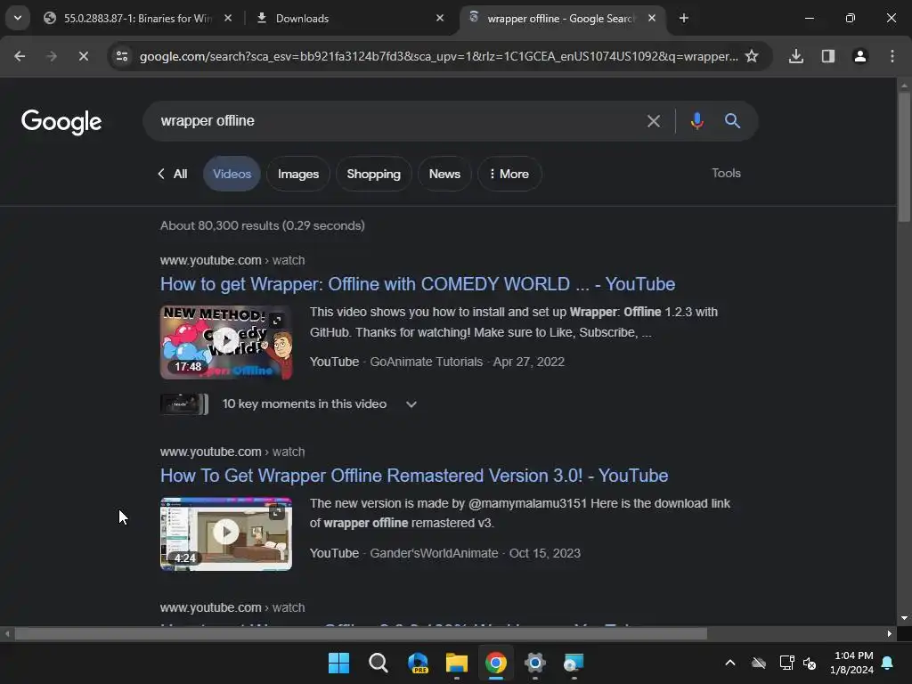Open Chrome downloads bubble icon
This screenshot has width=912, height=684.
pyautogui.click(x=796, y=56)
